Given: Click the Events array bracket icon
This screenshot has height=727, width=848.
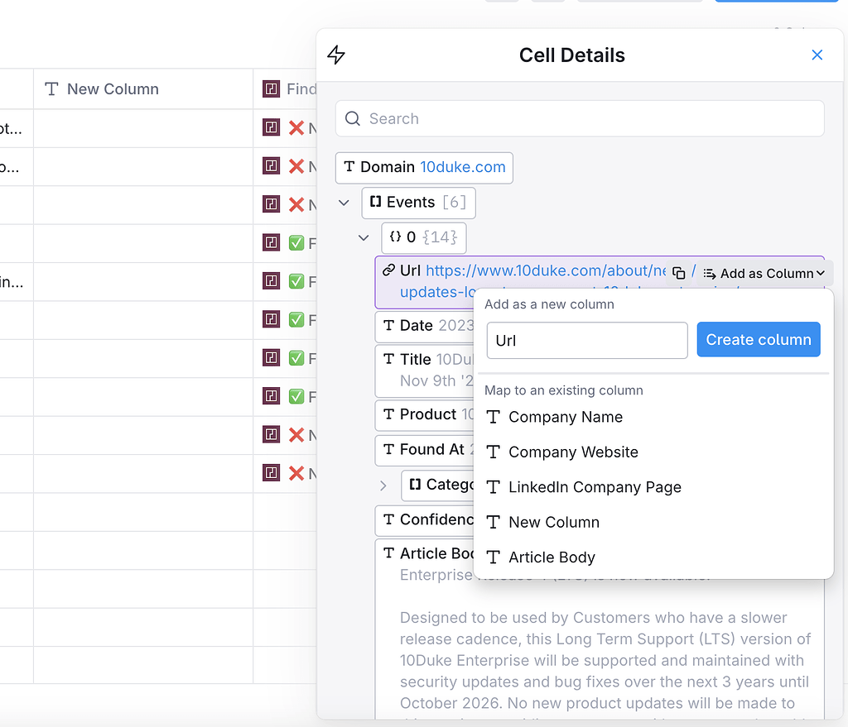Looking at the screenshot, I should [376, 202].
